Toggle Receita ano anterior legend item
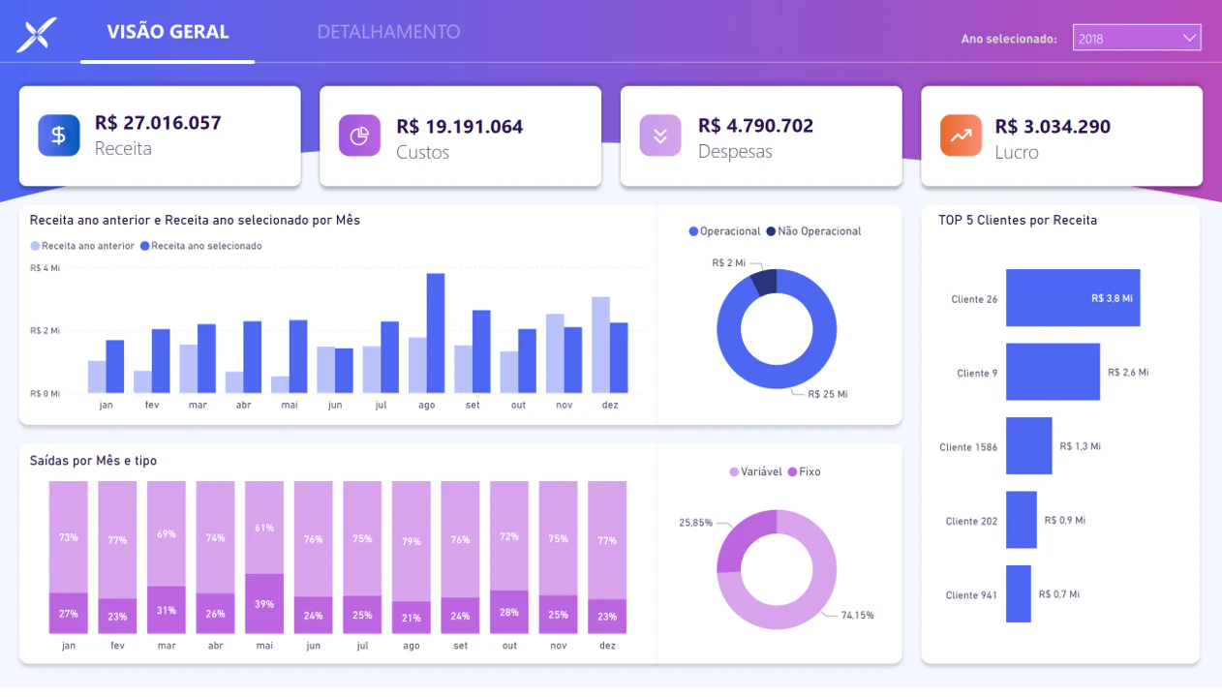This screenshot has width=1222, height=697. click(82, 246)
